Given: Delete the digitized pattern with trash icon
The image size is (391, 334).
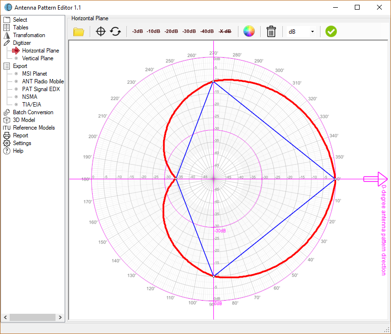Looking at the screenshot, I should pos(271,31).
